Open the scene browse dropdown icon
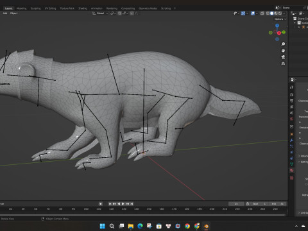The height and width of the screenshot is (231, 308). (x=278, y=8)
